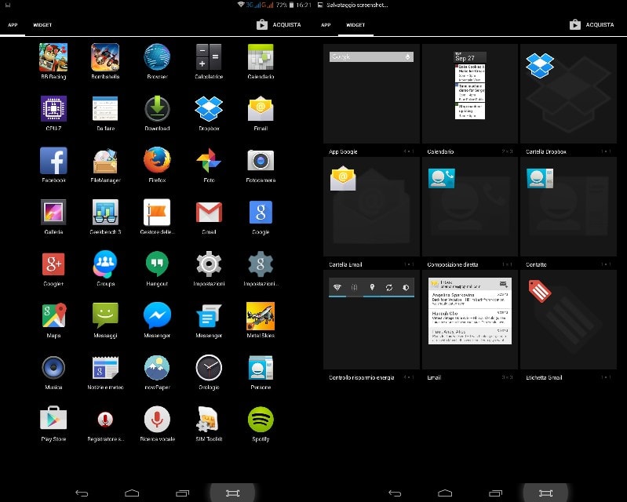
Task: Launch Geekbench 3
Action: pos(105,213)
